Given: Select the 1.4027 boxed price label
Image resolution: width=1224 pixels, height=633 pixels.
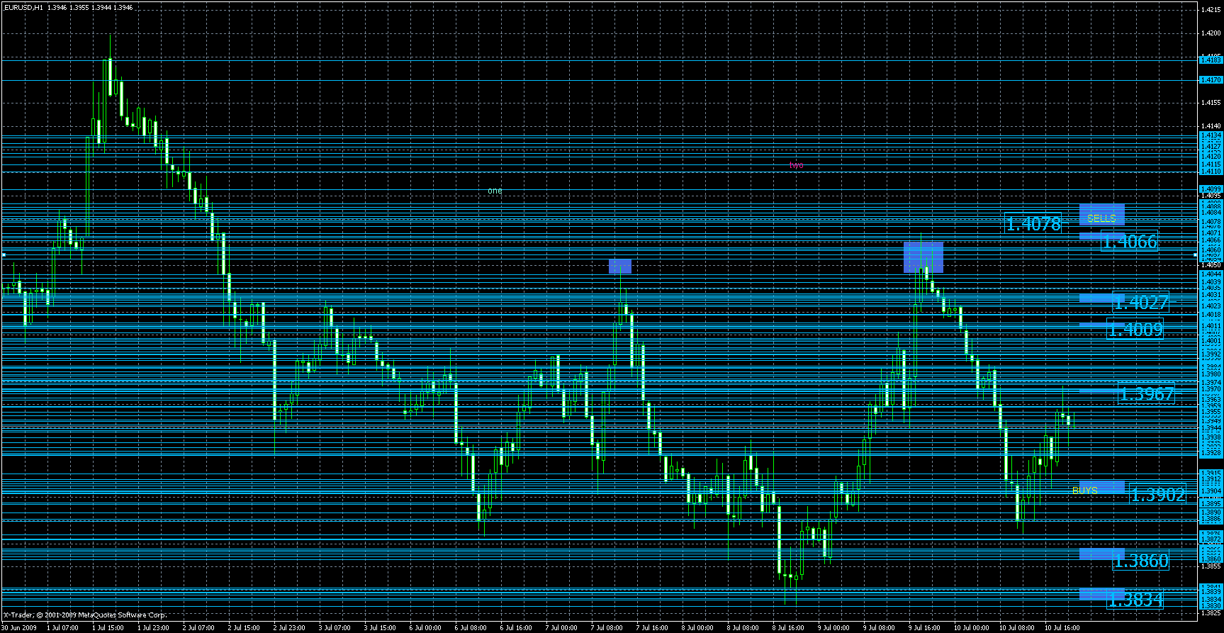Looking at the screenshot, I should [x=1140, y=303].
